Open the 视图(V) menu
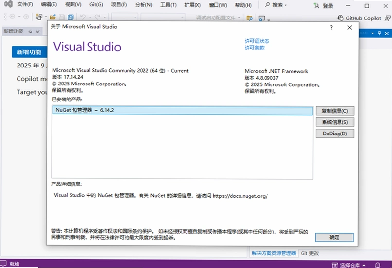The width and height of the screenshot is (392, 268). [73, 5]
